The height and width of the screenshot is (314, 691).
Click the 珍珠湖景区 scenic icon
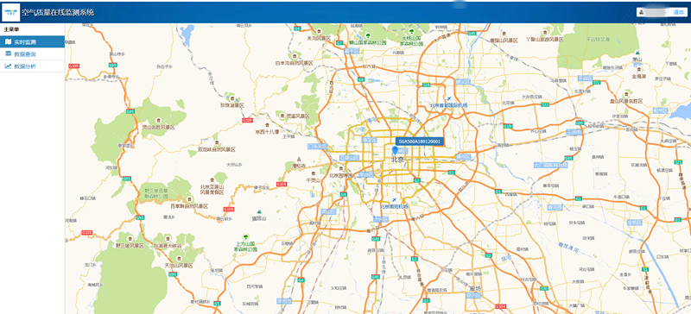coord(231,98)
